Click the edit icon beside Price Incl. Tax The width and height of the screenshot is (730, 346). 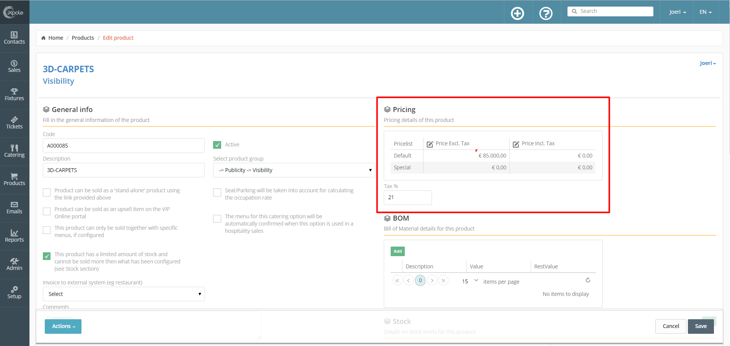point(516,144)
